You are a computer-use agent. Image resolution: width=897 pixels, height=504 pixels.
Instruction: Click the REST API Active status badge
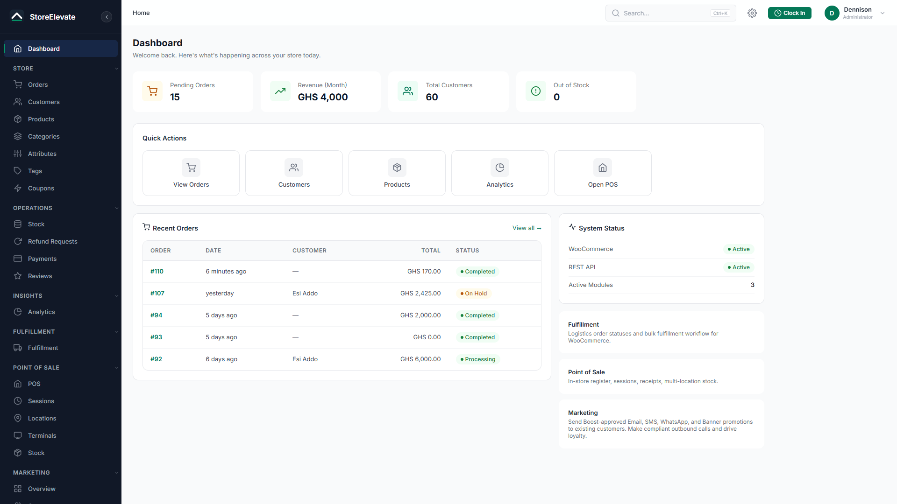click(739, 267)
